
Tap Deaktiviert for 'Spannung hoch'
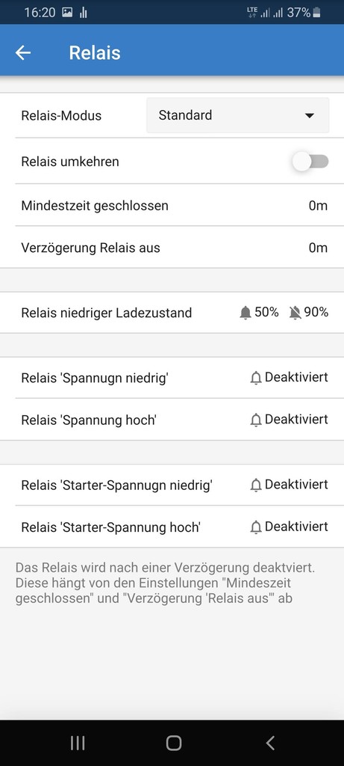[296, 419]
